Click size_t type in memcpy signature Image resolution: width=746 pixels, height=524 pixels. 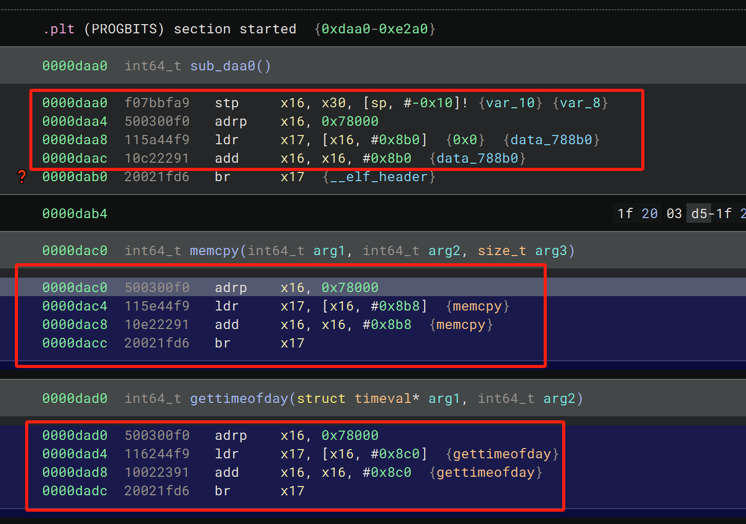(502, 250)
